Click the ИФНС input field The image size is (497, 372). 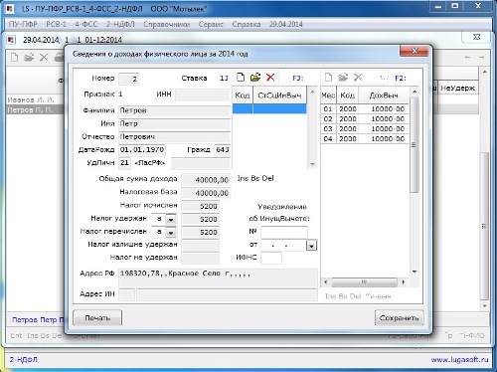tap(271, 258)
